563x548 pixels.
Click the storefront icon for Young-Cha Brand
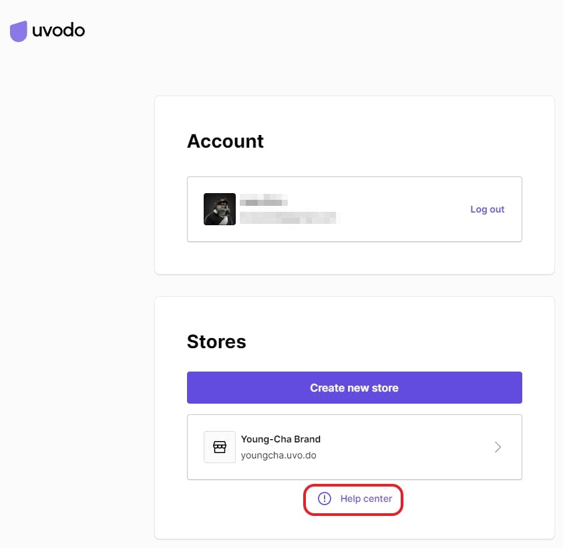(x=220, y=447)
